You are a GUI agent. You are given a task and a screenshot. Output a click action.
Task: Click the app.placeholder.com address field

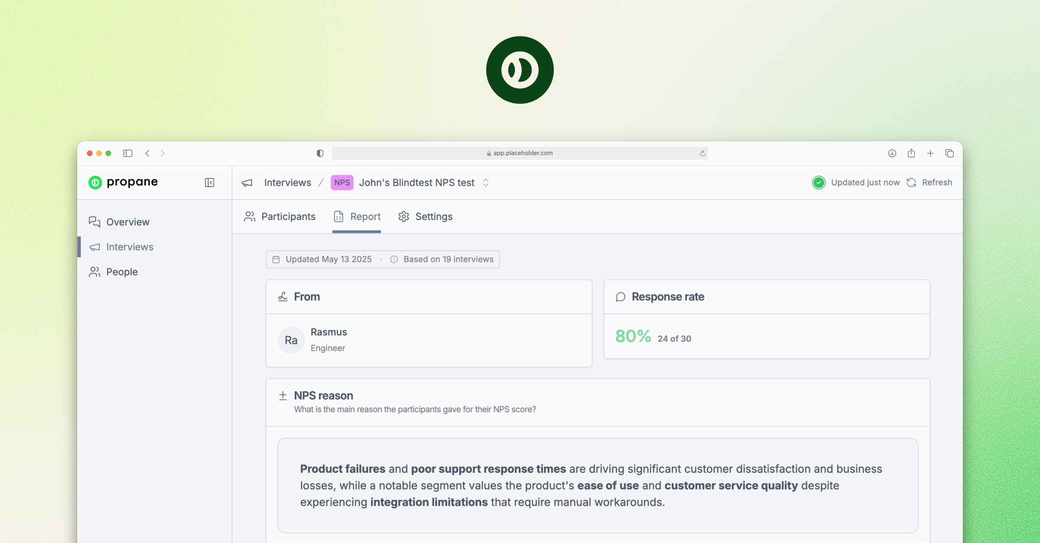click(x=519, y=153)
